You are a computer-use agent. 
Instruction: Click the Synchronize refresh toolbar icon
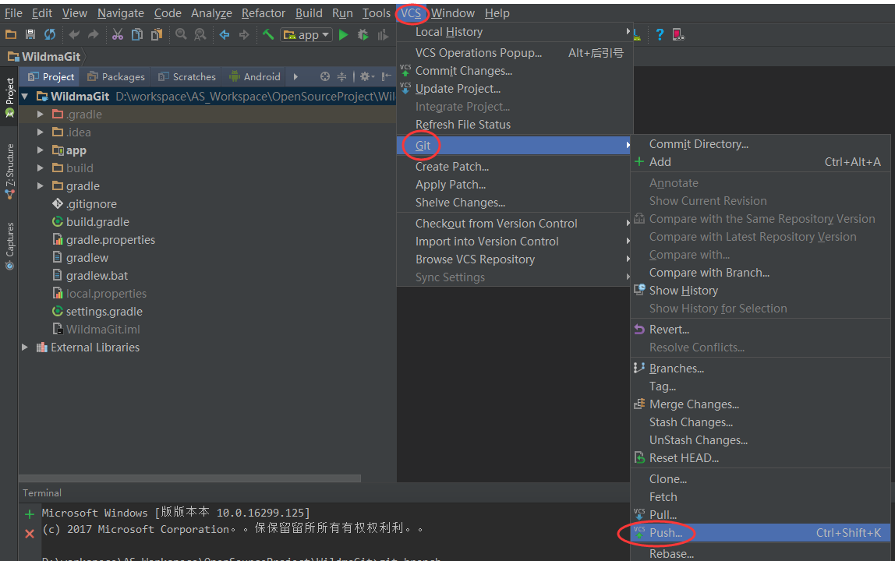50,35
